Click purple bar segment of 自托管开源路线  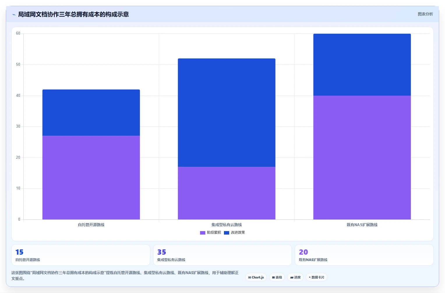(x=91, y=178)
